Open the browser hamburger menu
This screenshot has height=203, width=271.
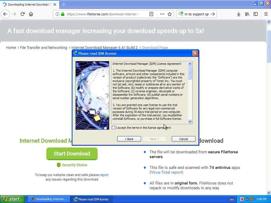click(266, 14)
